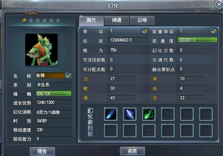Click the first gold star rating
Viewport: 223px width, 156px height.
[x=25, y=21]
